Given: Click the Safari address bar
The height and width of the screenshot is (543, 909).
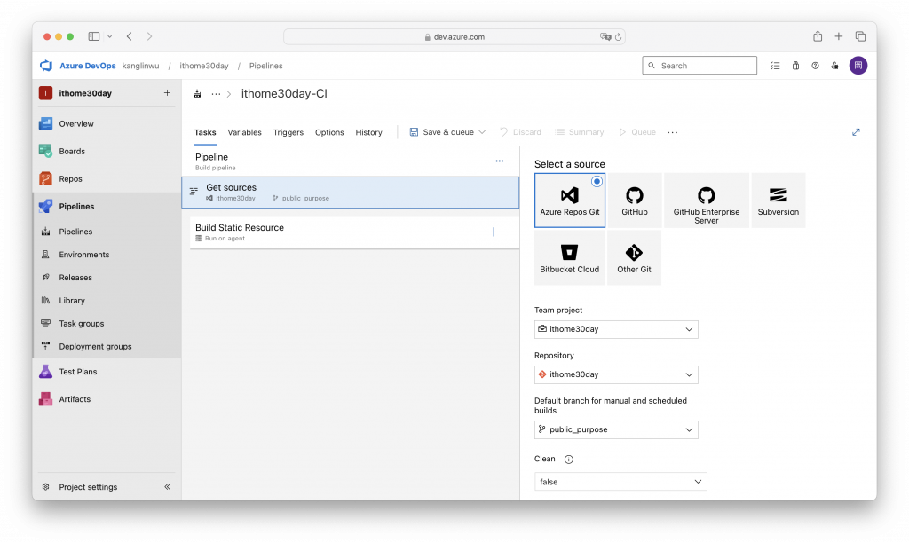Looking at the screenshot, I should coord(454,37).
